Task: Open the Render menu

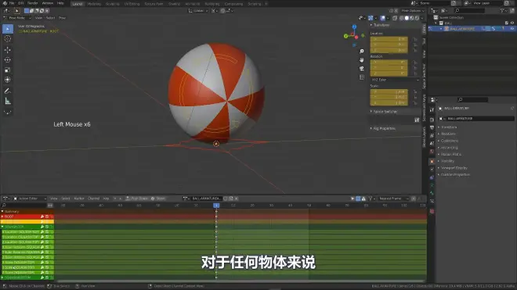Action: pyautogui.click(x=33, y=3)
